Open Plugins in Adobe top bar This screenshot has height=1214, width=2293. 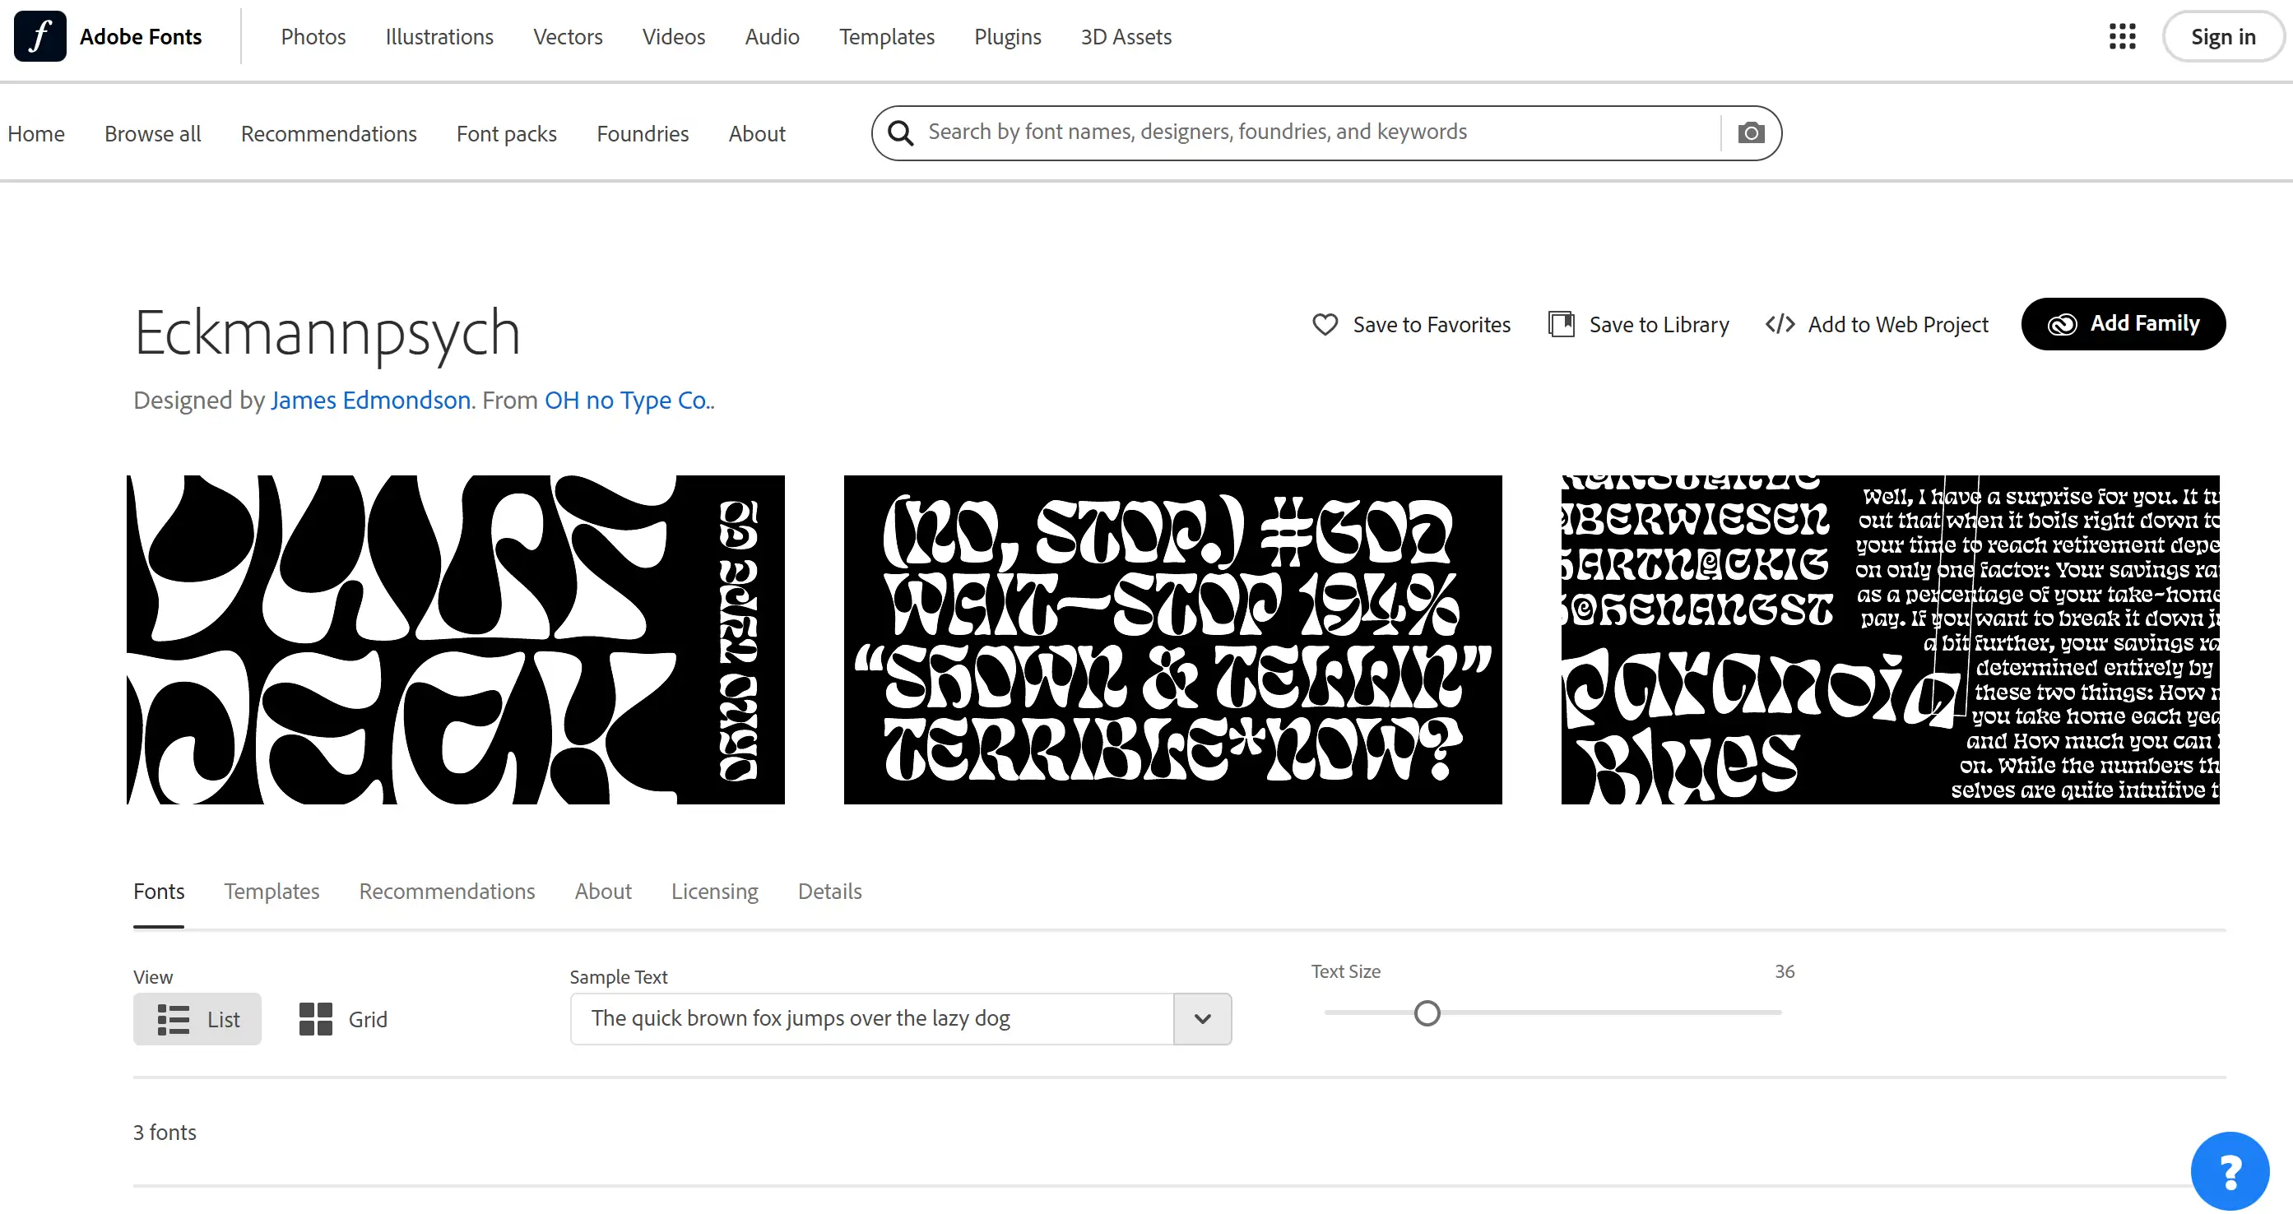[1008, 36]
